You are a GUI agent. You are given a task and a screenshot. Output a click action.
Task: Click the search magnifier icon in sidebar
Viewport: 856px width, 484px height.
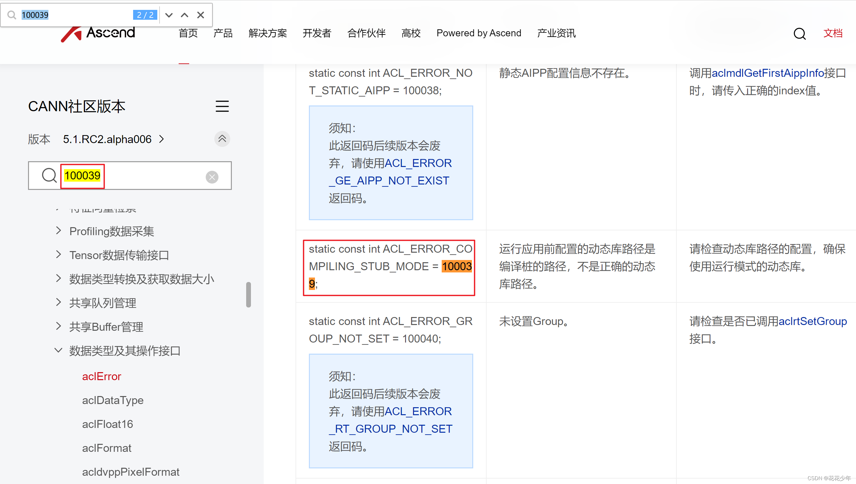[x=48, y=175]
